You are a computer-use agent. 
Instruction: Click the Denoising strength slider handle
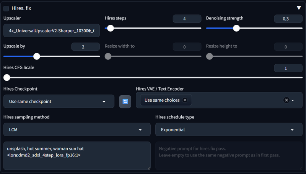pyautogui.click(x=236, y=28)
